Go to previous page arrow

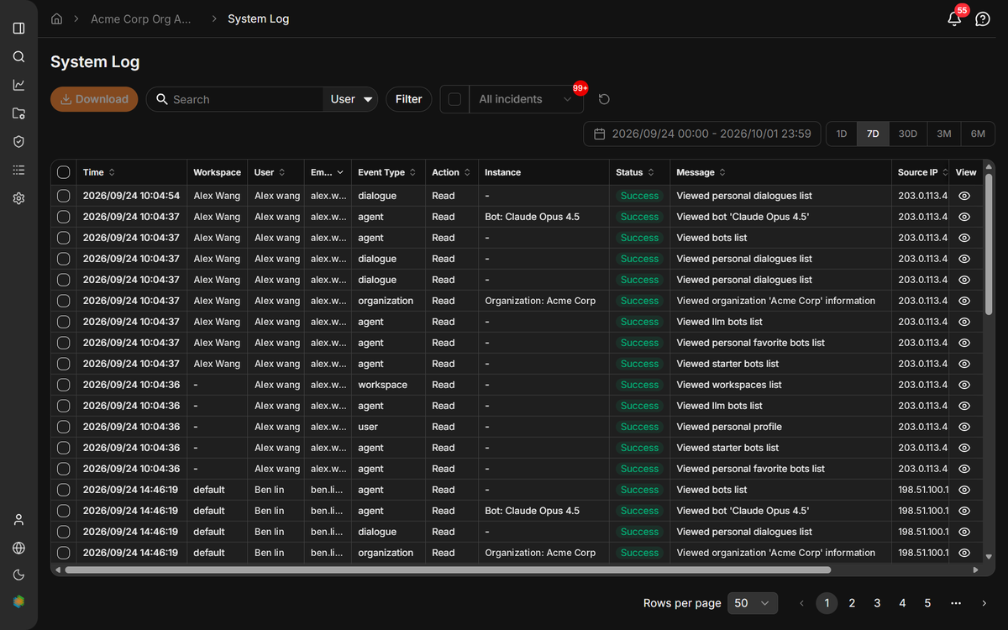click(x=801, y=603)
